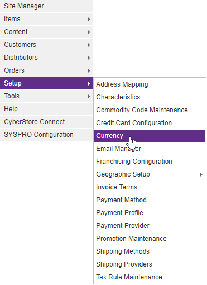Select Site Manager menu entry
The width and height of the screenshot is (207, 285).
46,6
